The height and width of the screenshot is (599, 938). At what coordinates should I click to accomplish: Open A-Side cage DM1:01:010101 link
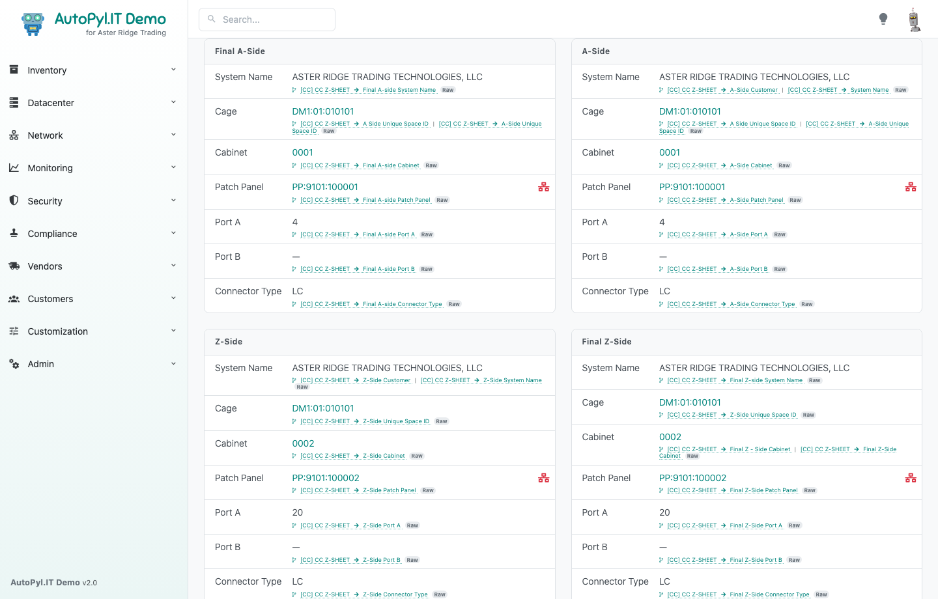[690, 111]
